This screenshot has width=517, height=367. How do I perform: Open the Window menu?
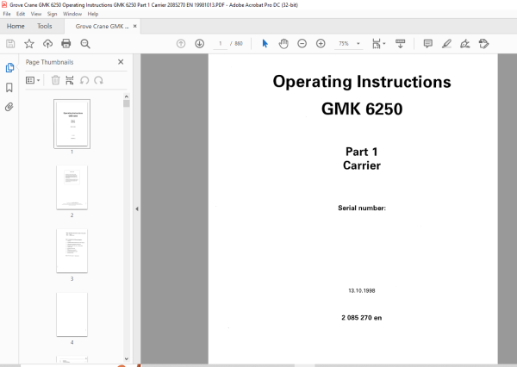click(72, 14)
